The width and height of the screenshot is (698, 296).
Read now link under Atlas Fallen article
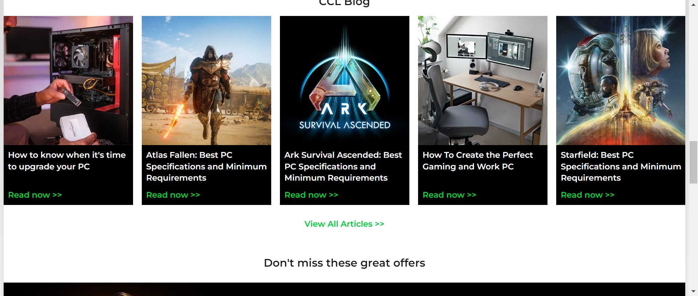pyautogui.click(x=173, y=195)
